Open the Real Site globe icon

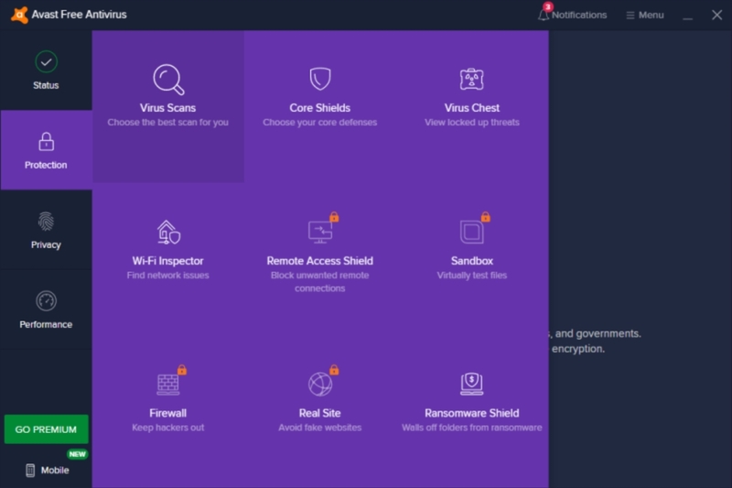[320, 385]
